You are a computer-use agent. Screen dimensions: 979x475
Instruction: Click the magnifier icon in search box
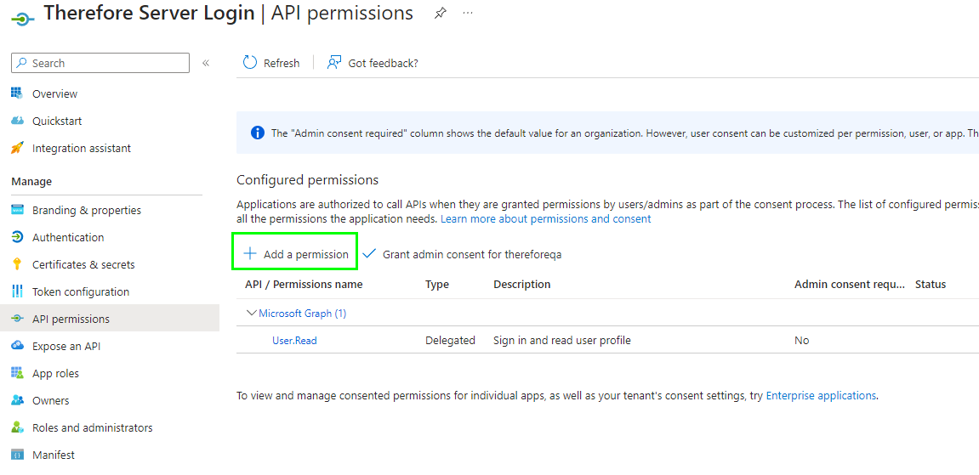(x=22, y=63)
